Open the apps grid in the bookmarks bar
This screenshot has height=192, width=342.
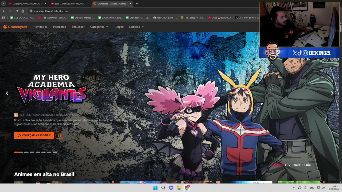pos(3,18)
